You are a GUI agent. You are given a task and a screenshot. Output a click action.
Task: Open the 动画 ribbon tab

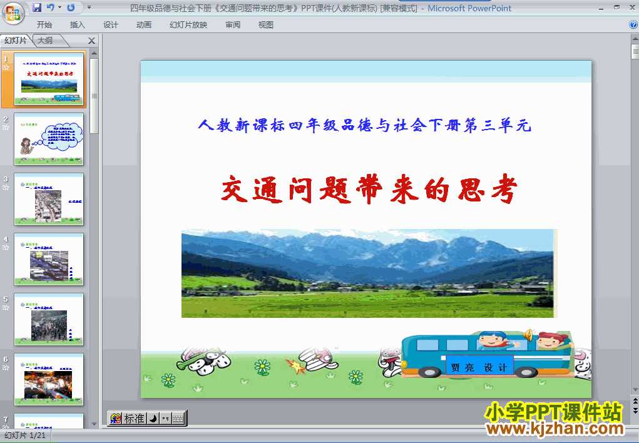point(143,25)
